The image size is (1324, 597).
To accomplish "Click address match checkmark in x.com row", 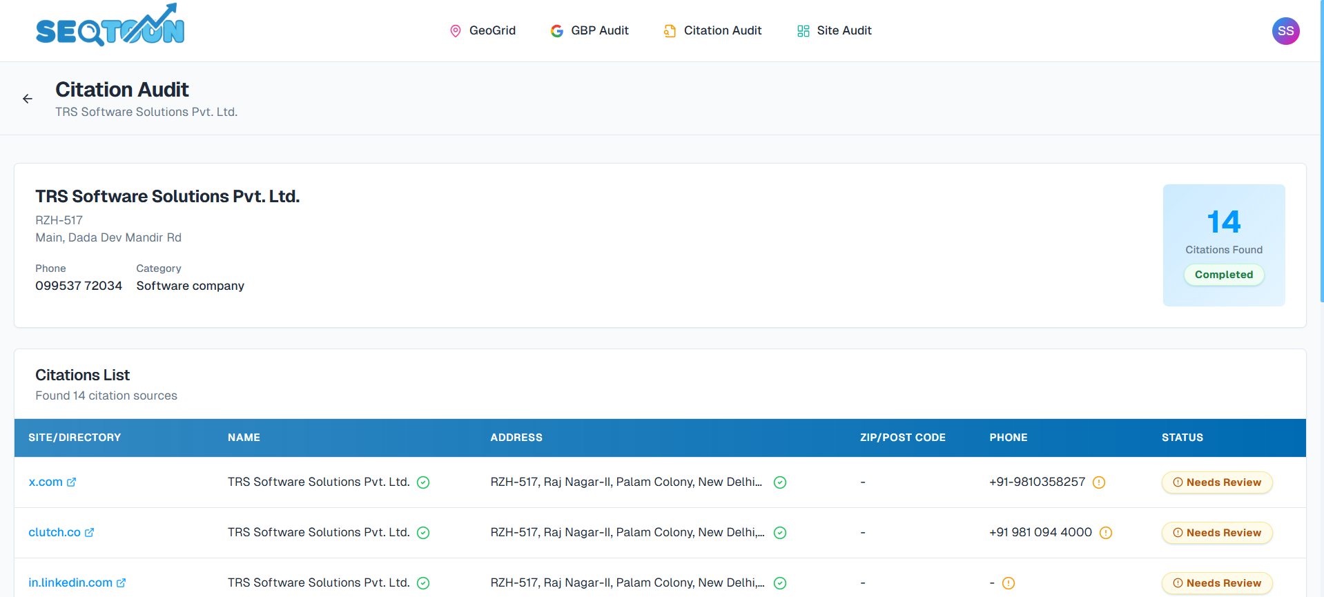I will pos(780,482).
